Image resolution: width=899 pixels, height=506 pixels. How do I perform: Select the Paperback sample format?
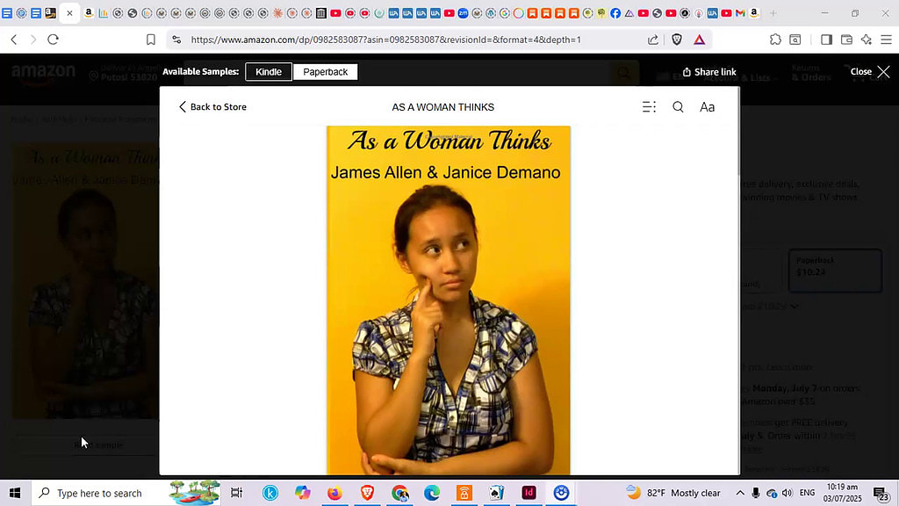click(x=325, y=71)
